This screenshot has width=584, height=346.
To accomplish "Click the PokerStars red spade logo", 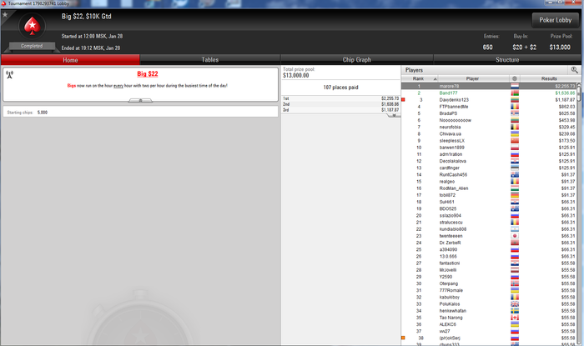I will [33, 26].
